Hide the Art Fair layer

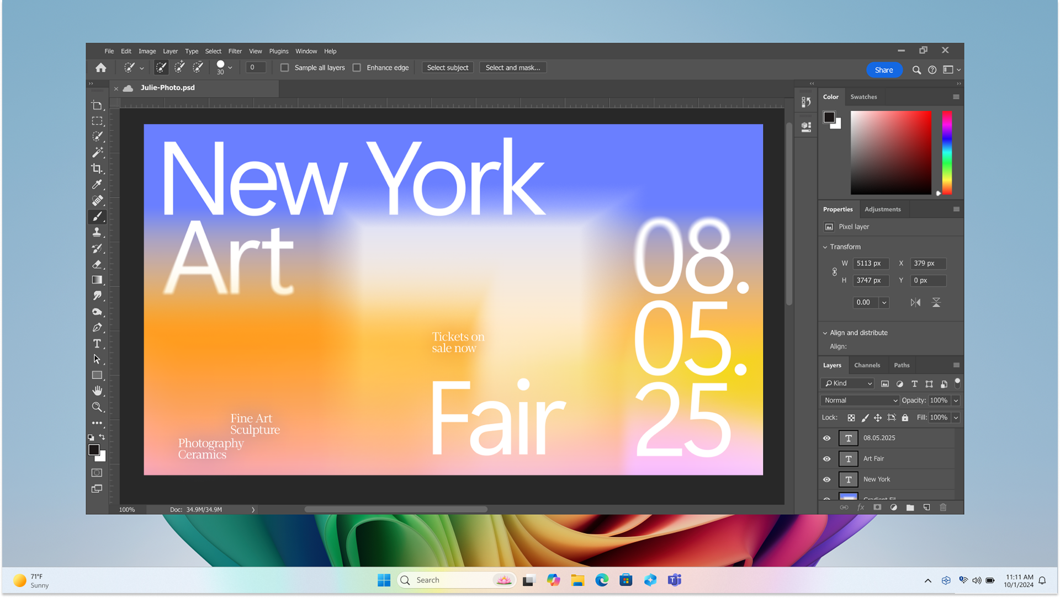pos(826,459)
